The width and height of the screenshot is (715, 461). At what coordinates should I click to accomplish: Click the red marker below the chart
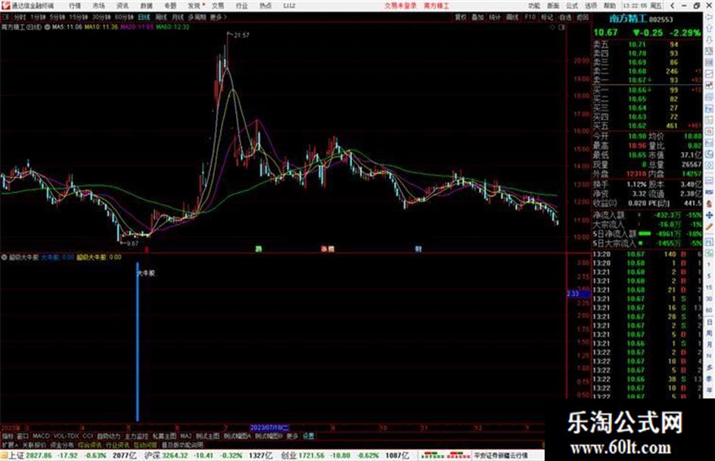(x=147, y=250)
